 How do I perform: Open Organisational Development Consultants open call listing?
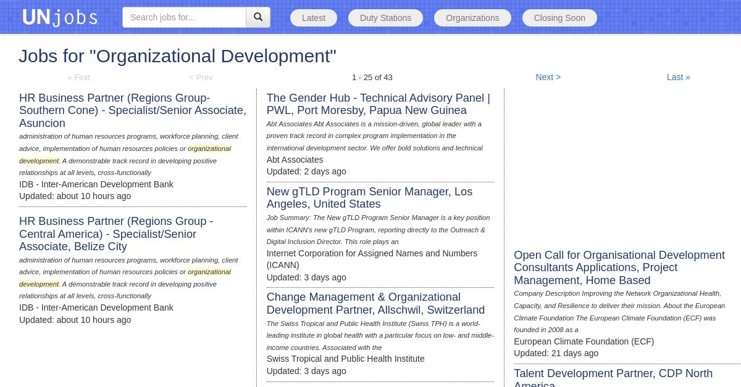(619, 267)
